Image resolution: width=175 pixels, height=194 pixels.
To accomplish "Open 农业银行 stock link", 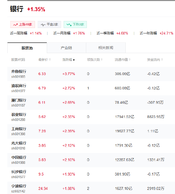I will tap(19, 114).
